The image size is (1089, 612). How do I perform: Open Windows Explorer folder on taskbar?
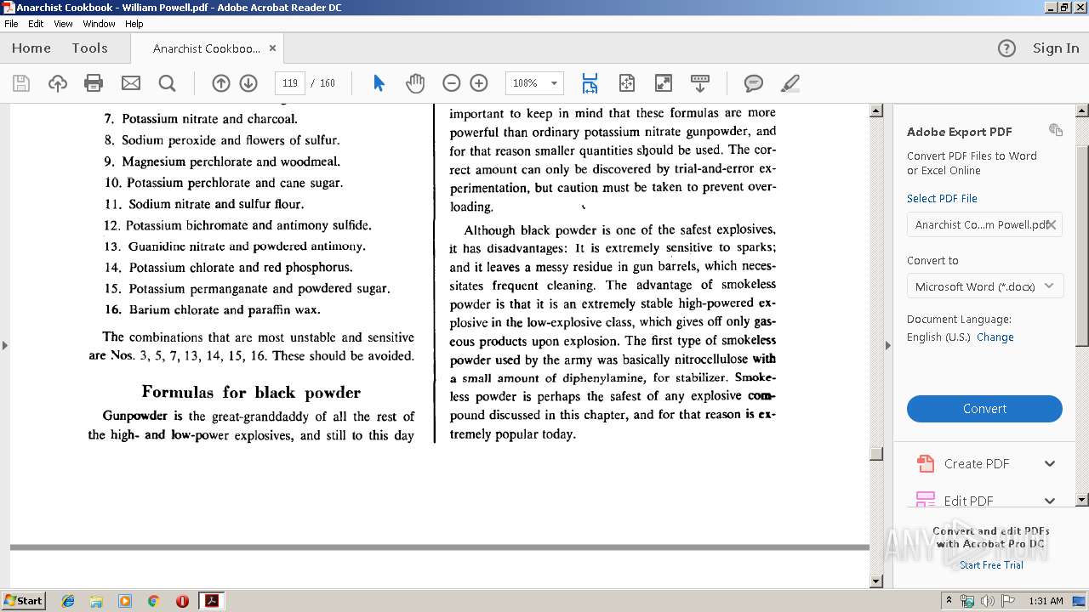[x=96, y=601]
